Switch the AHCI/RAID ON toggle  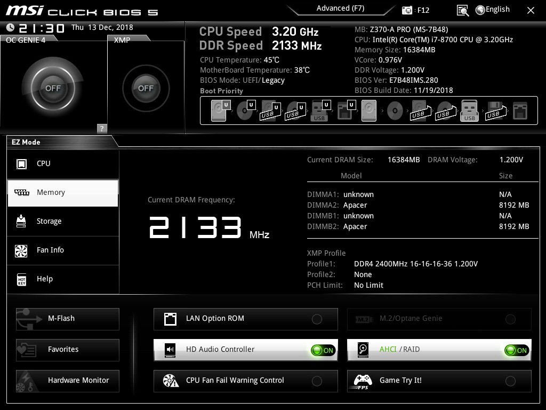click(517, 350)
